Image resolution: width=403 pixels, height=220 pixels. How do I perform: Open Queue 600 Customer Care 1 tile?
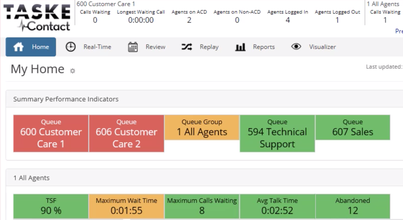pos(51,133)
